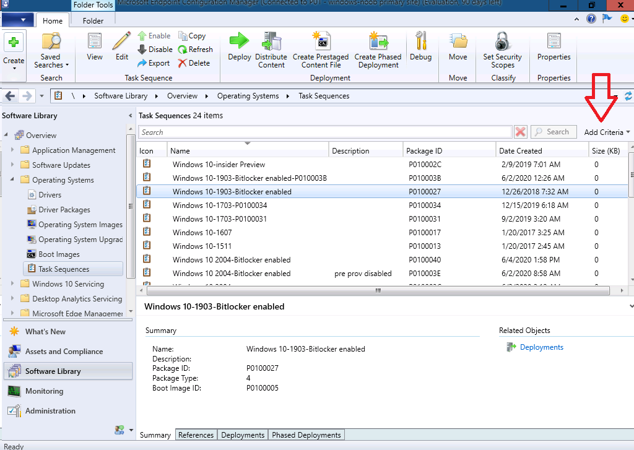
Task: Collapse the Software Library navigation pane
Action: pyautogui.click(x=130, y=116)
